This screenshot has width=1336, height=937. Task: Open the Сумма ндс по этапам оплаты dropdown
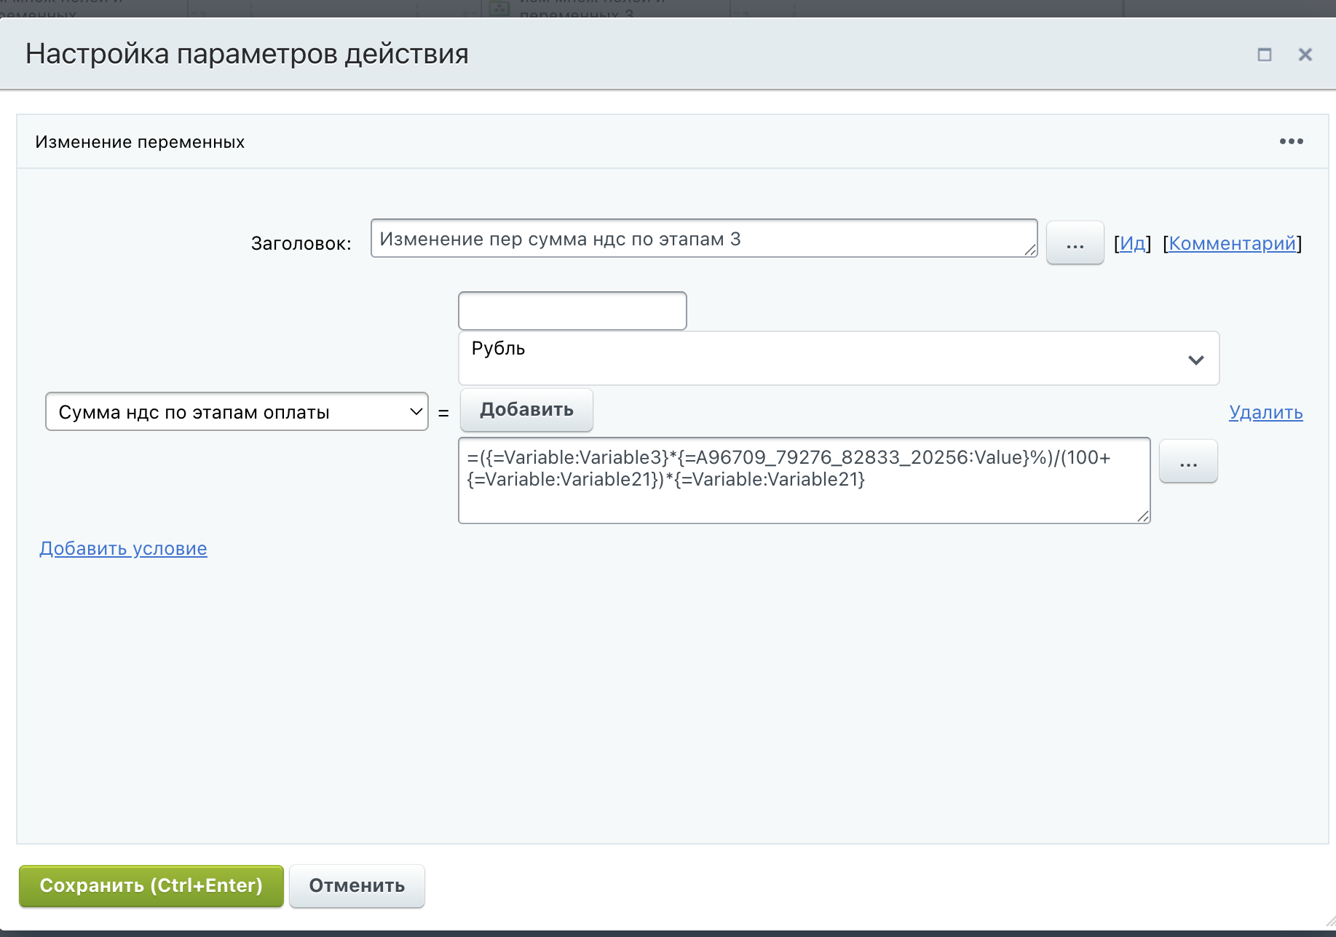pos(237,412)
